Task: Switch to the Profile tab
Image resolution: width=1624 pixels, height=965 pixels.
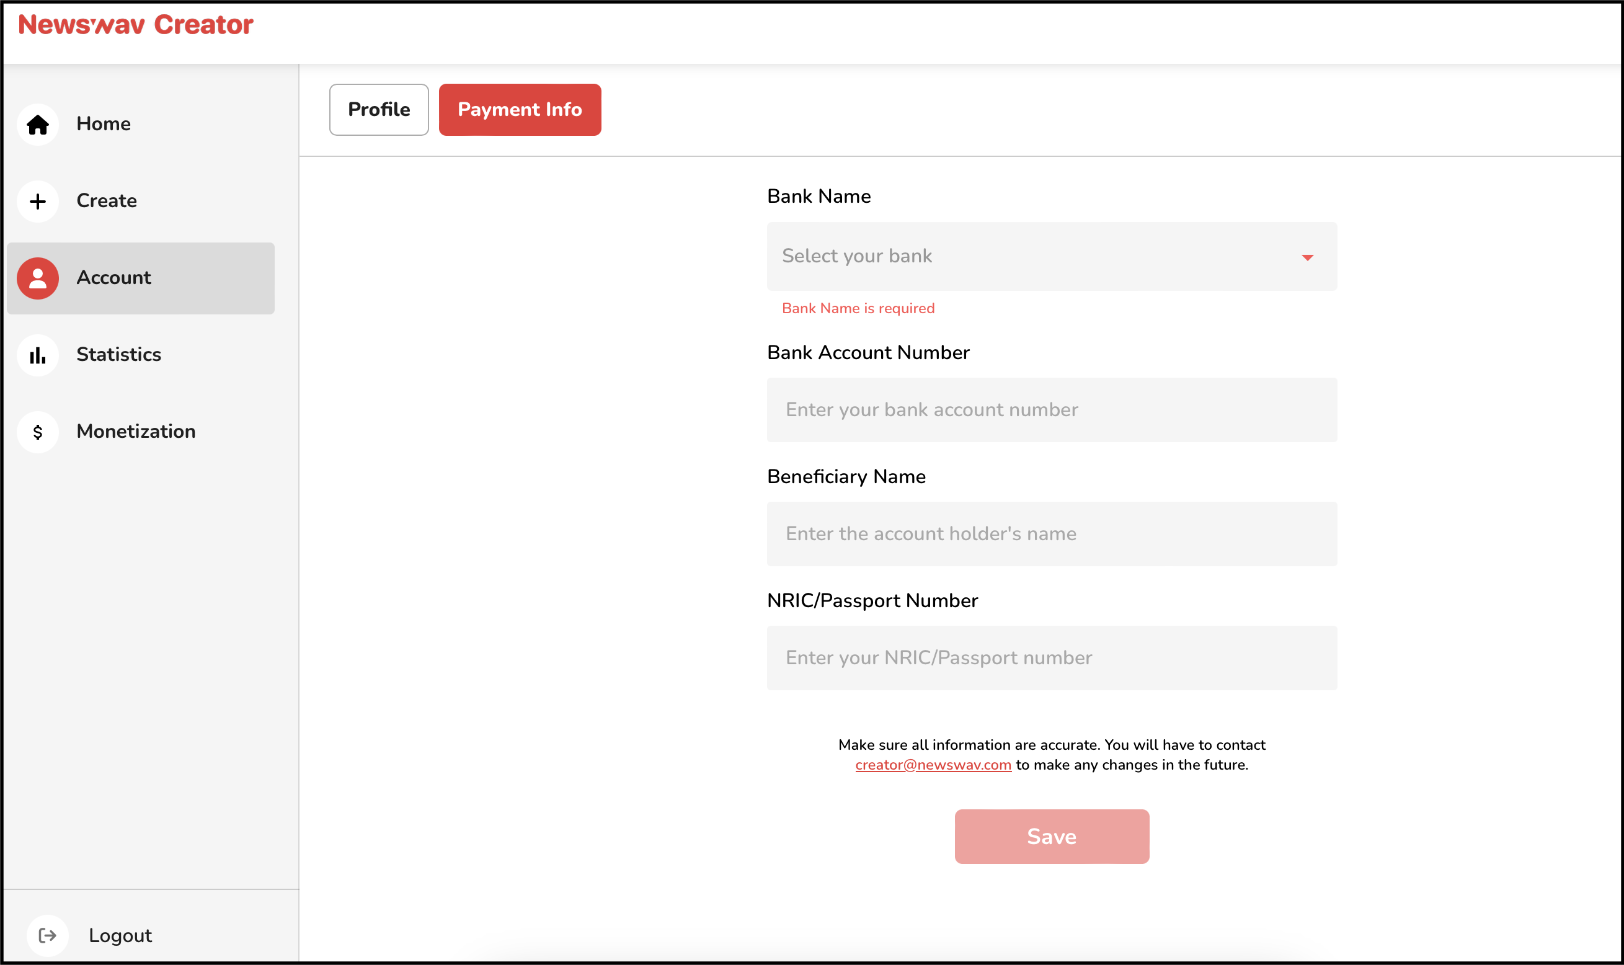Action: 379,109
